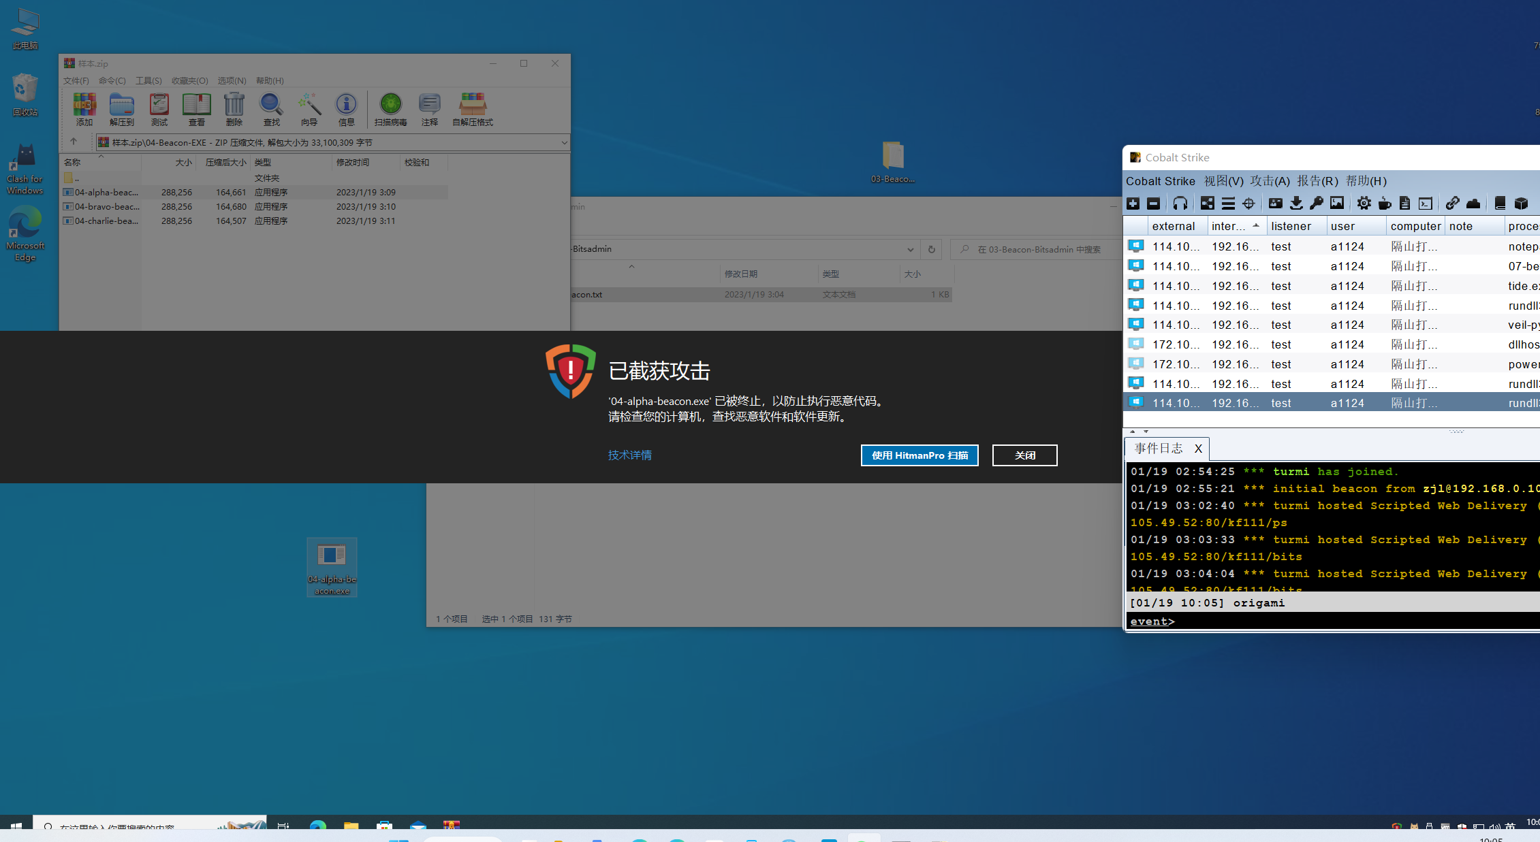Open the 技术详情 link
This screenshot has width=1540, height=842.
click(629, 455)
